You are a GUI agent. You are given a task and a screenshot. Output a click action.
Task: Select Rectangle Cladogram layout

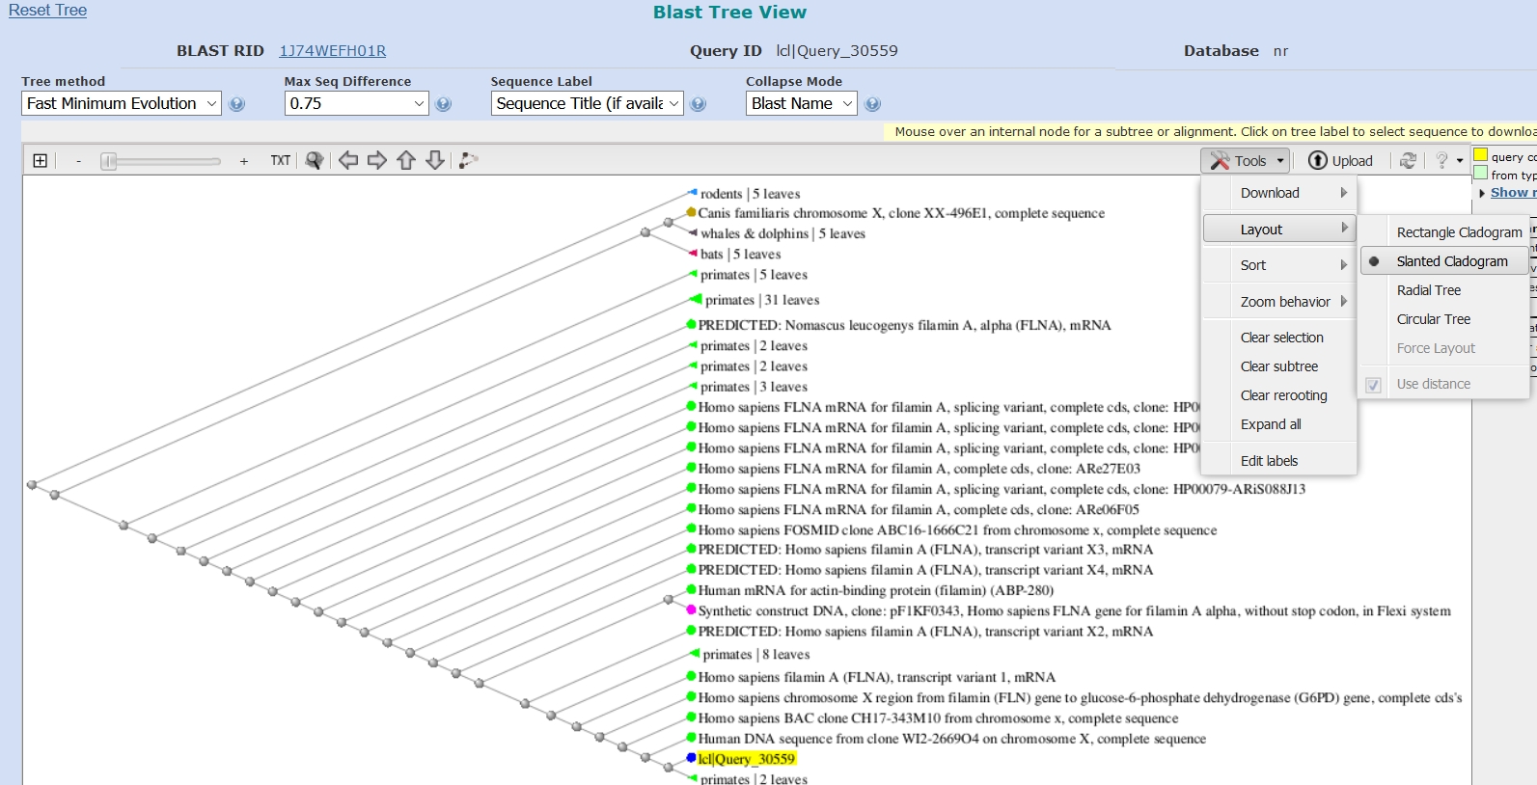coord(1445,232)
